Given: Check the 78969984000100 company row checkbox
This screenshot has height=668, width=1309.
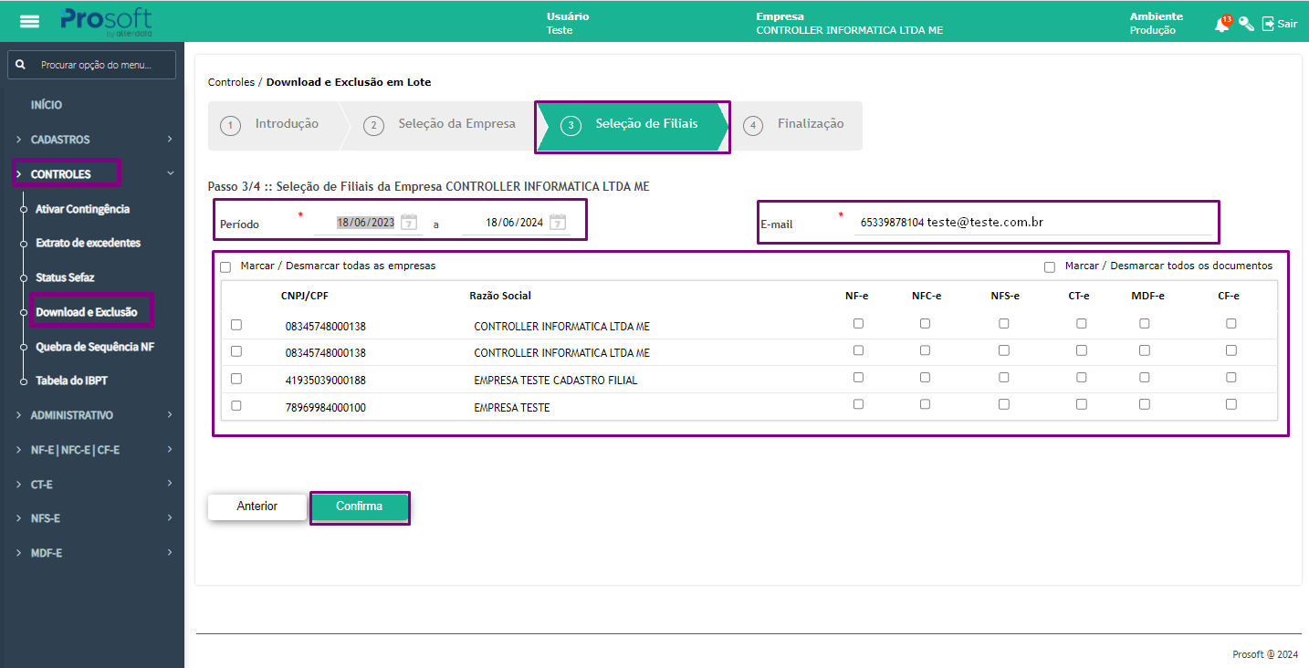Looking at the screenshot, I should tap(236, 405).
